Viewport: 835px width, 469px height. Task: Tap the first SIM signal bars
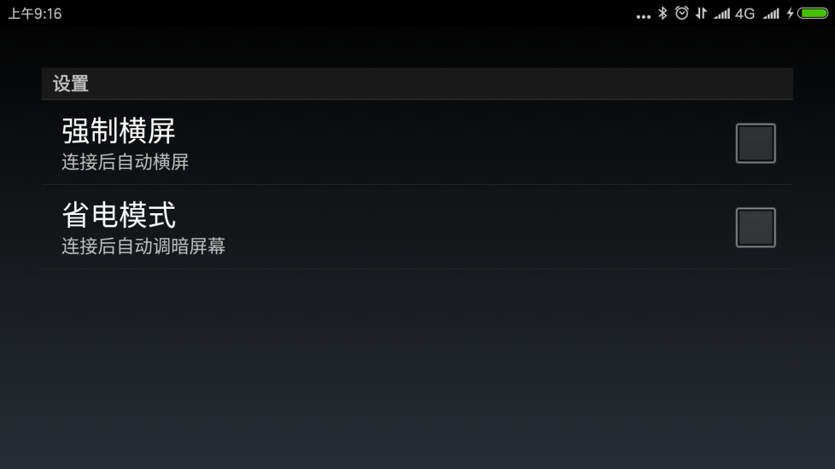point(721,14)
